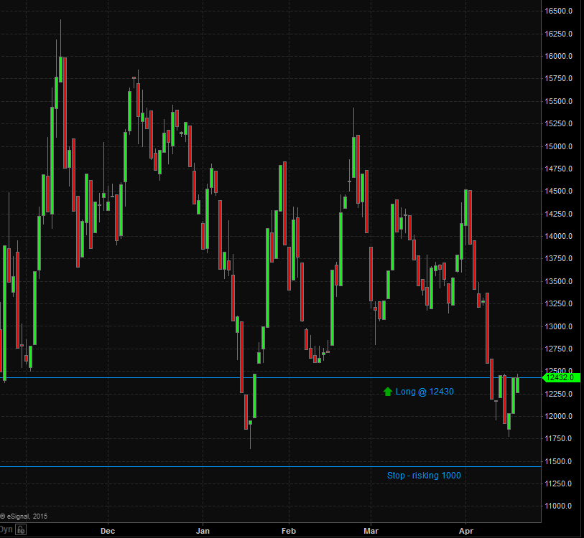Click the green 12432.0 current price tag
Viewport: 584px width, 538px height.
coord(562,377)
